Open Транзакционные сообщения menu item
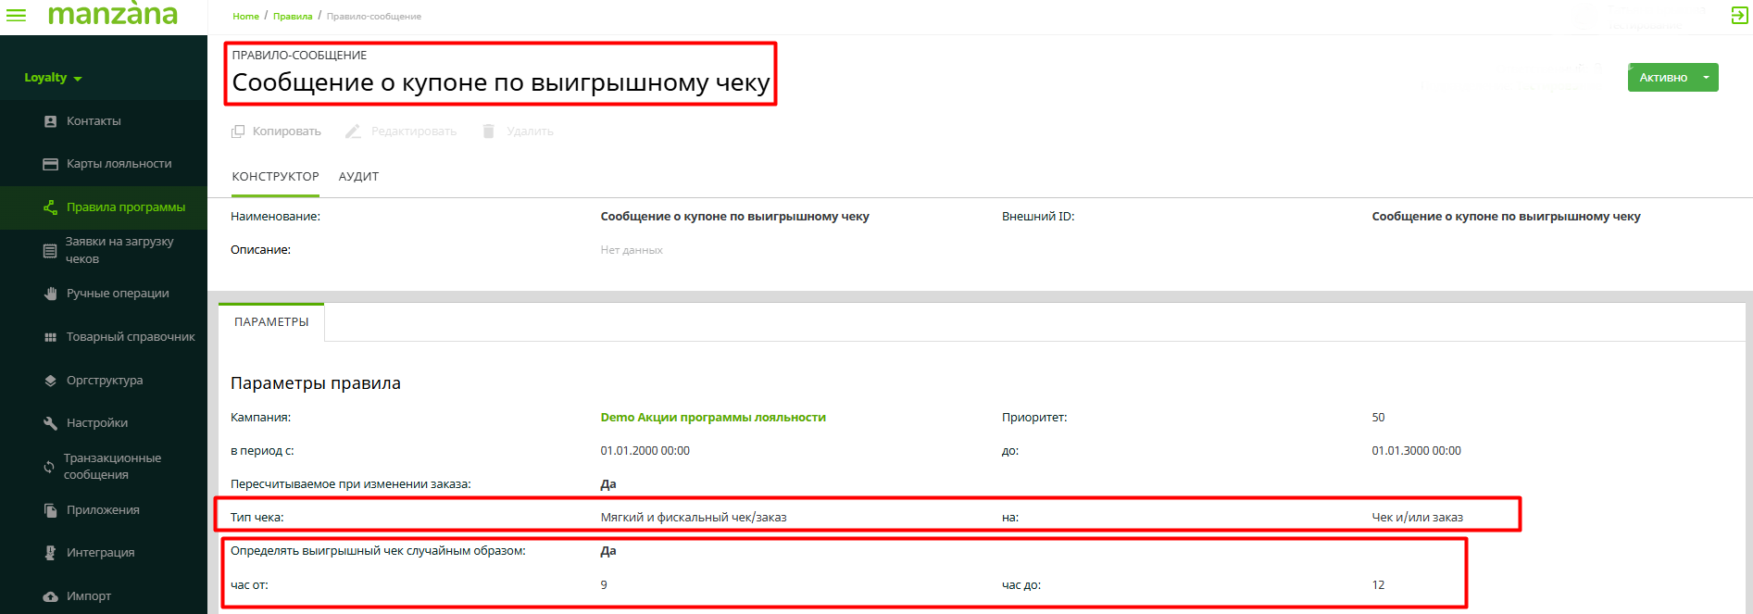1753x614 pixels. (112, 467)
